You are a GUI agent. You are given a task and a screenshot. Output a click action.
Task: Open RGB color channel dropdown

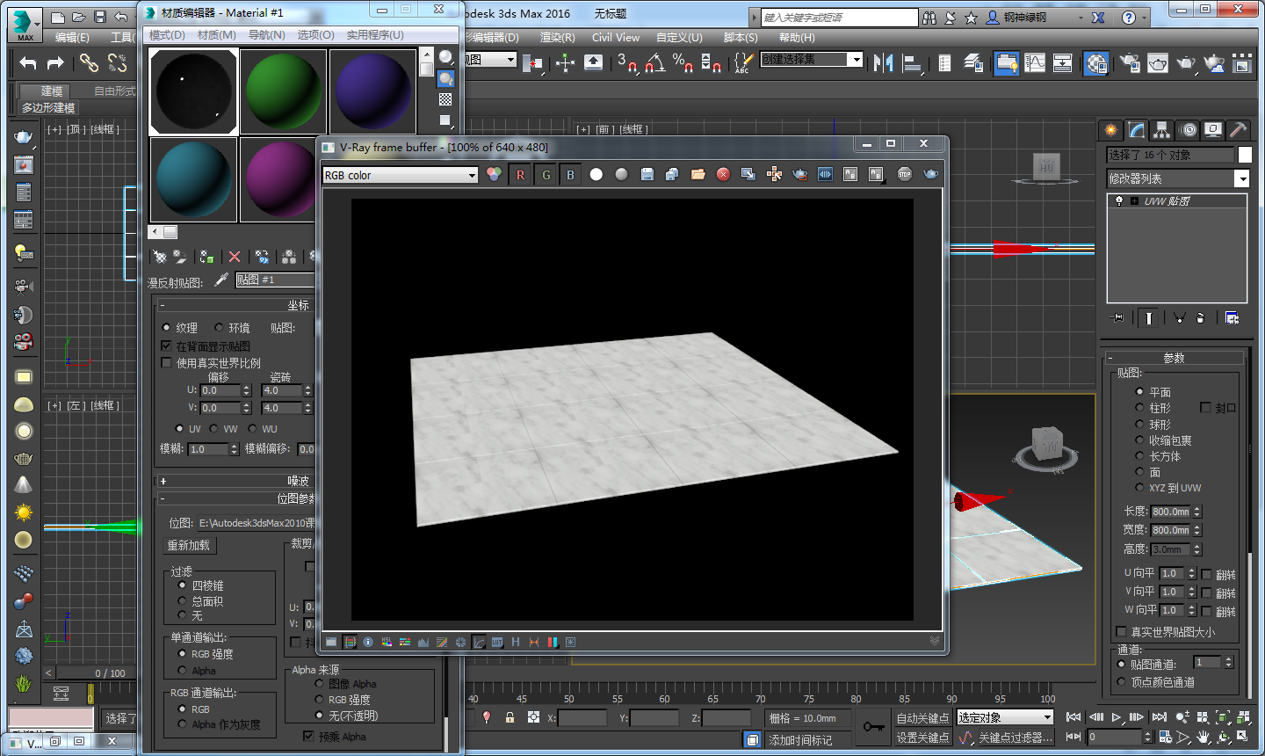point(401,175)
